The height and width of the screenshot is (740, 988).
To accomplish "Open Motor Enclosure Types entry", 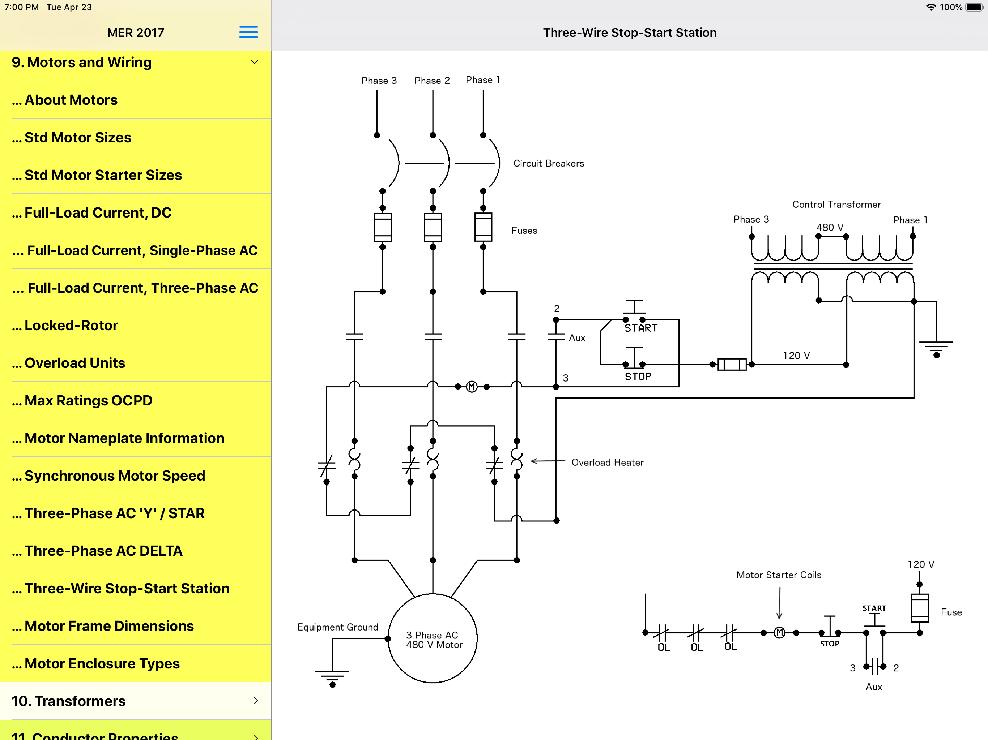I will (102, 663).
